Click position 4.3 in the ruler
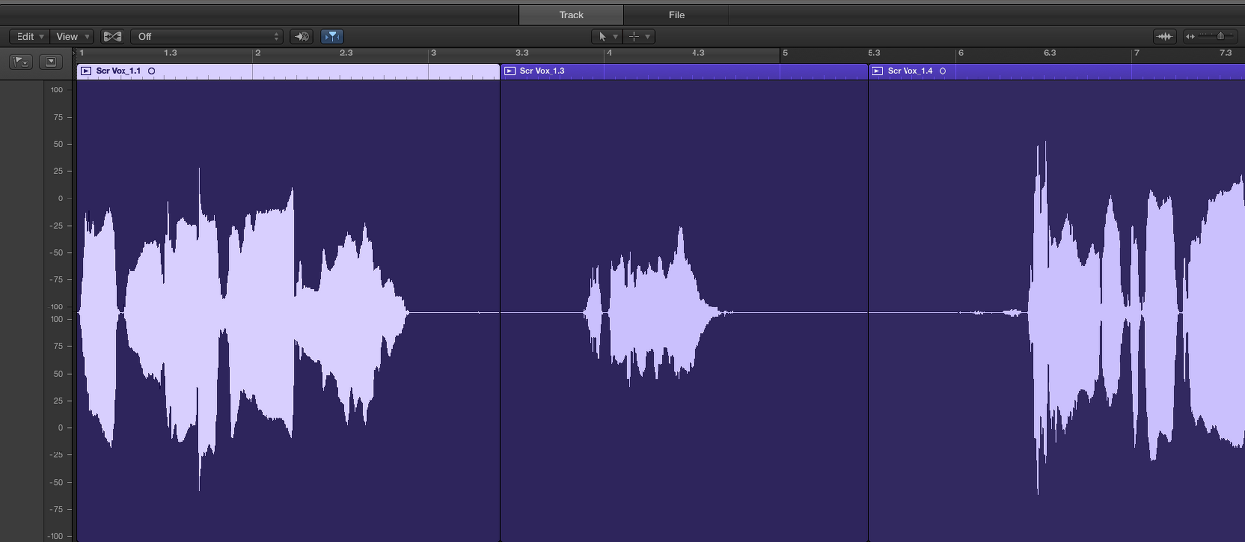The image size is (1245, 542). 698,54
